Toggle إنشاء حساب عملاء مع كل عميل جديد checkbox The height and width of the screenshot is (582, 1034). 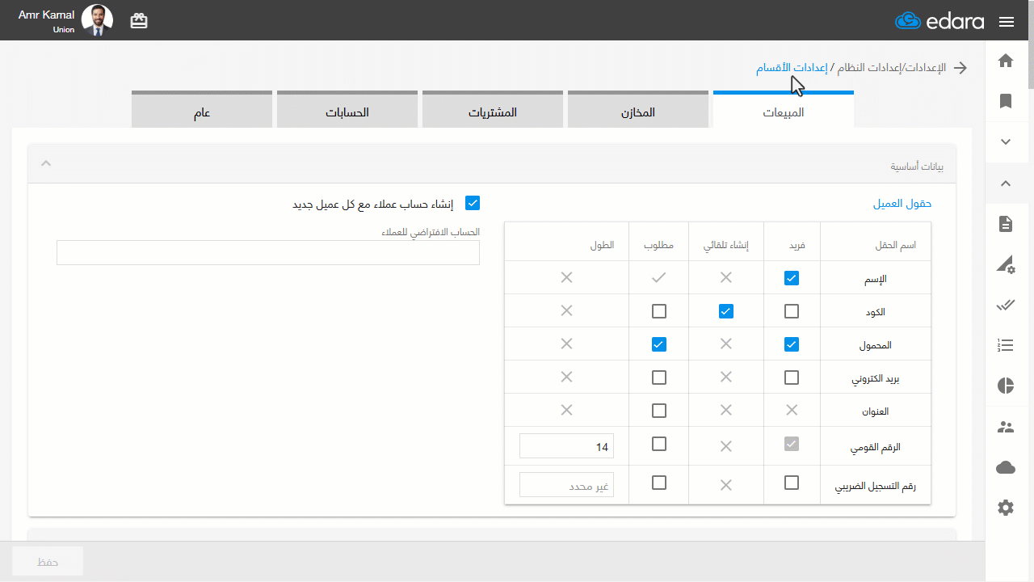coord(473,203)
